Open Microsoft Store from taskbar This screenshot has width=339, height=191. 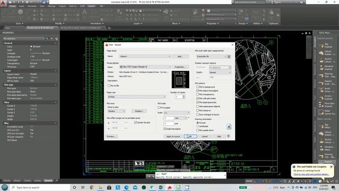109,187
